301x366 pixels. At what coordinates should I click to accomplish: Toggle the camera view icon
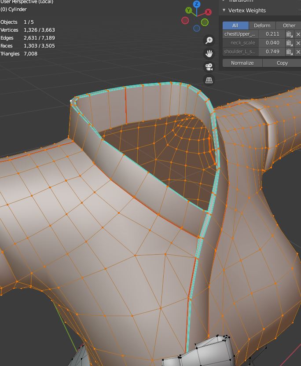tap(209, 67)
